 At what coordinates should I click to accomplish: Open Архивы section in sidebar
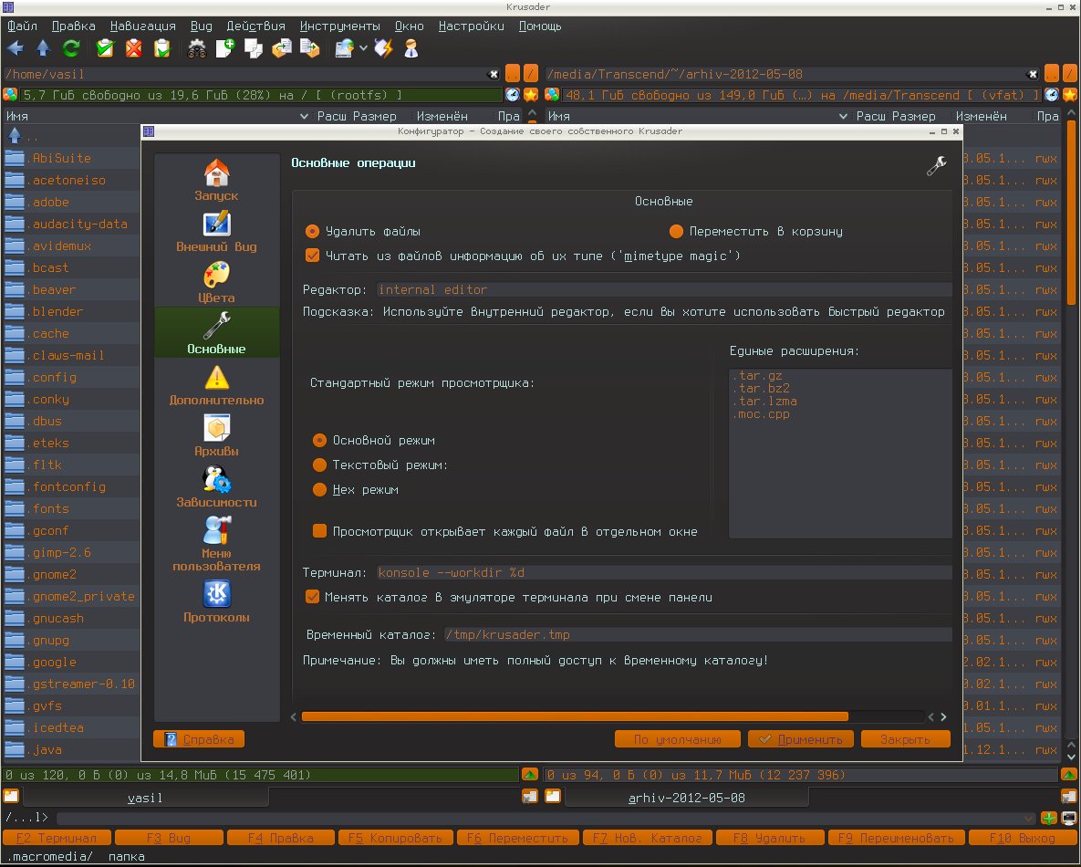pyautogui.click(x=216, y=435)
